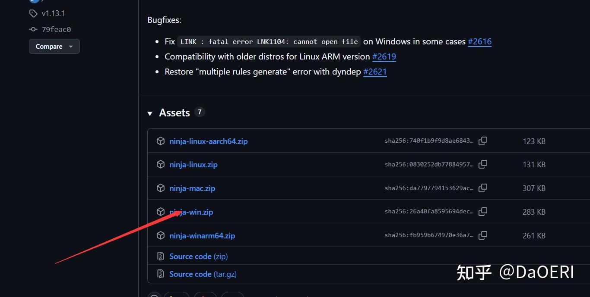The width and height of the screenshot is (590, 297).
Task: Copy the sha256 checksum for ninja-winarm64.zip
Action: [x=483, y=235]
